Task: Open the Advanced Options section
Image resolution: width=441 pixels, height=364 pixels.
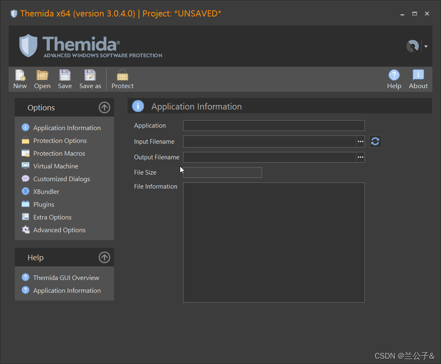Action: [54, 230]
